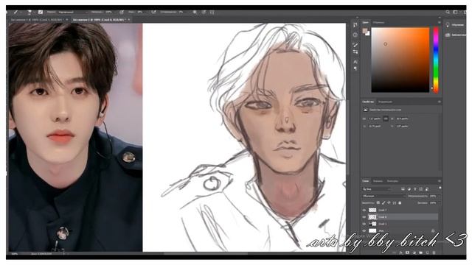Toggle the brush settings panel icon in options bar
472x265 pixels.
click(41, 13)
